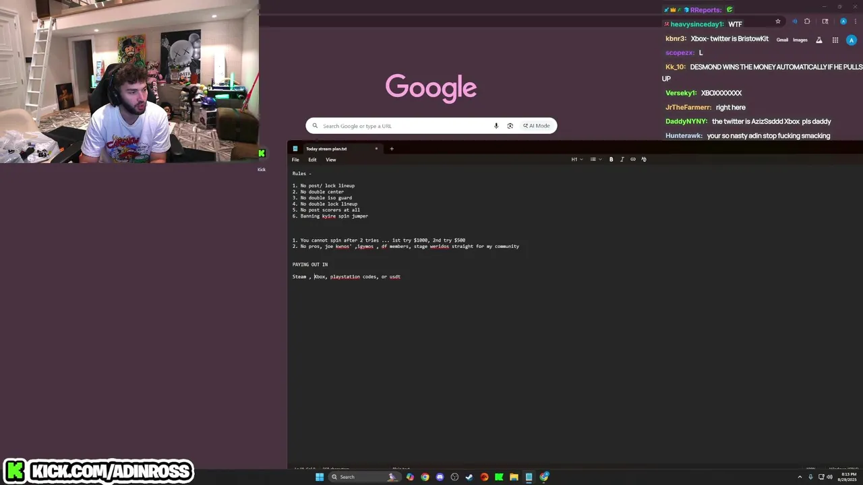The width and height of the screenshot is (863, 485).
Task: Clear formatting with the Notepad toolbar icon
Action: [644, 160]
